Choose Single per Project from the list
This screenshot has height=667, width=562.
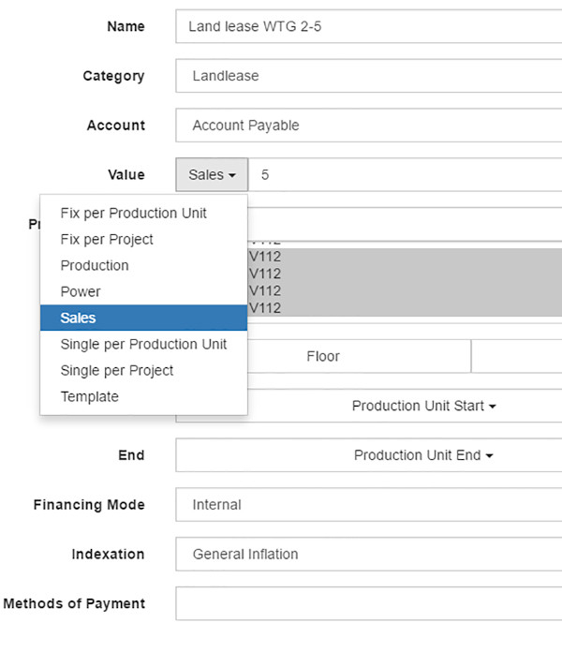click(x=117, y=370)
